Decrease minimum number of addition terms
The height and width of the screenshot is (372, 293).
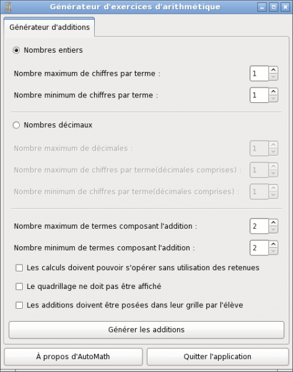coord(273,251)
